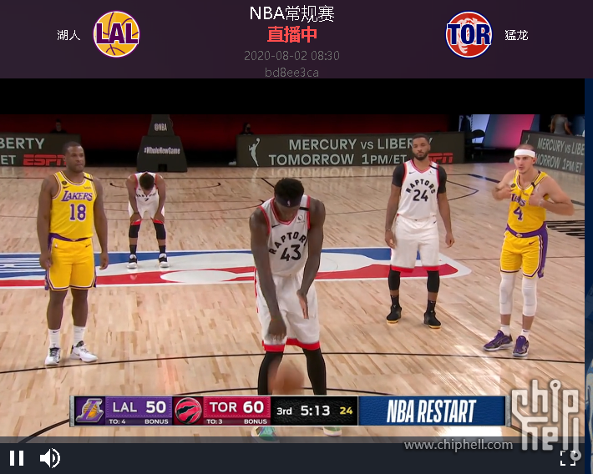Viewport: 593px width, 474px height.
Task: Select the 湖人 team name
Action: coord(68,35)
